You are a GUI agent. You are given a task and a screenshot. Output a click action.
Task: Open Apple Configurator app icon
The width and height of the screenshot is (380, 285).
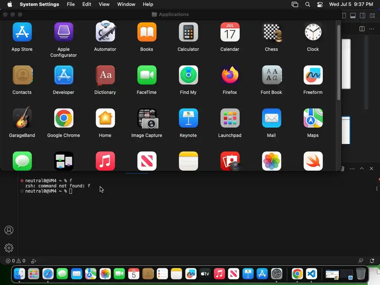click(x=64, y=32)
